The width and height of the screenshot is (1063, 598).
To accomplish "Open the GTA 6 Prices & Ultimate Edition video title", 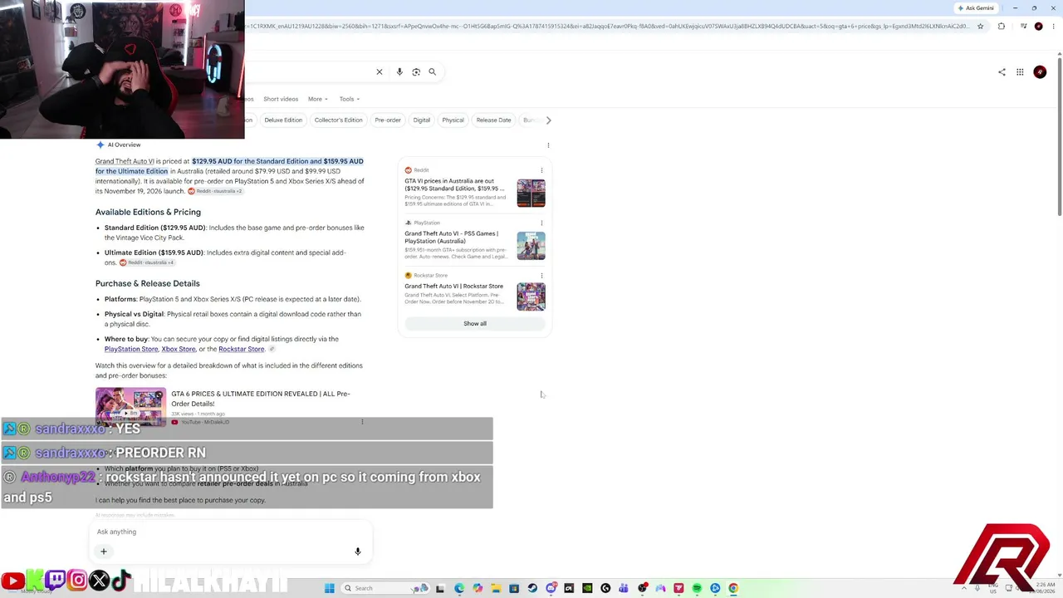I will click(x=261, y=399).
